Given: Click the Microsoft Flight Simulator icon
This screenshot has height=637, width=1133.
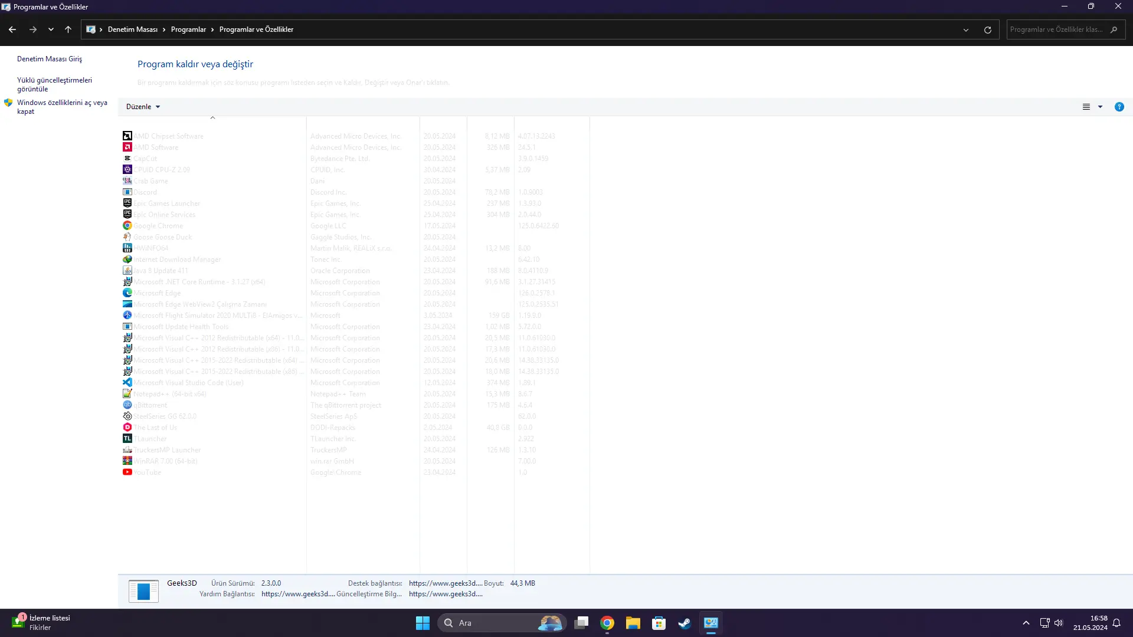Looking at the screenshot, I should point(127,316).
